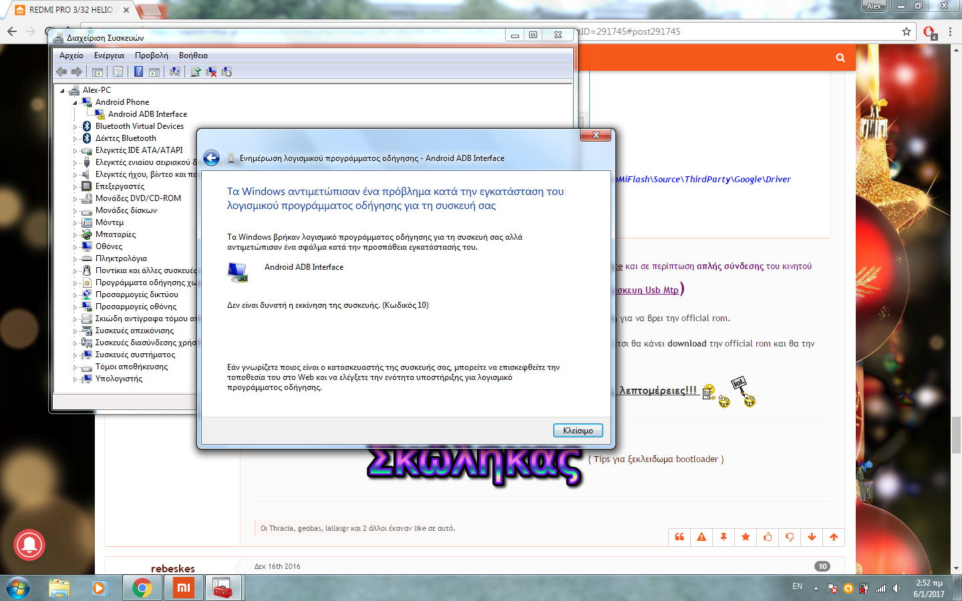Screen dimensions: 962x601
Task: Click the forward arrow in Device Manager toolbar
Action: coord(77,71)
